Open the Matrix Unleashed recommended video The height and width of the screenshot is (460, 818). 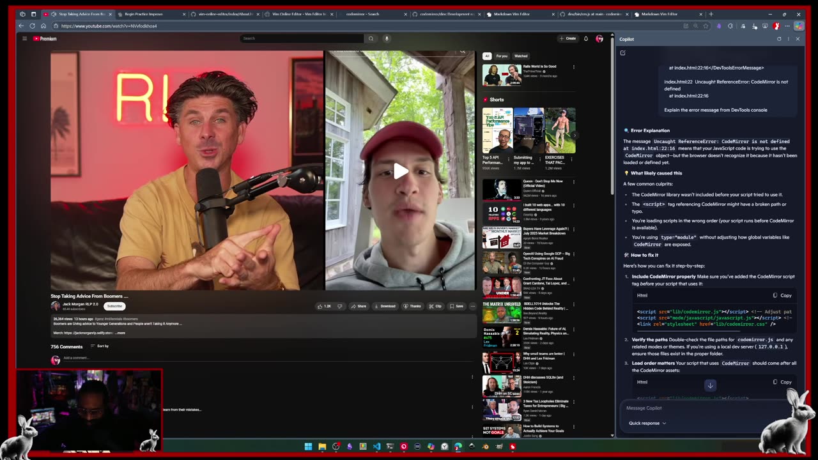click(x=502, y=312)
